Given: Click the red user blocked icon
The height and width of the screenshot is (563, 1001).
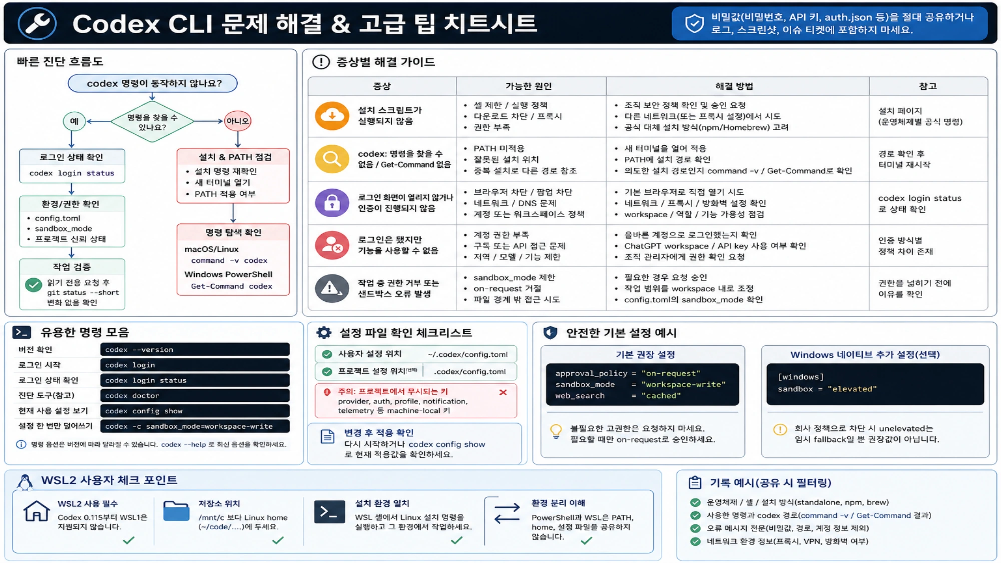Looking at the screenshot, I should [x=332, y=245].
